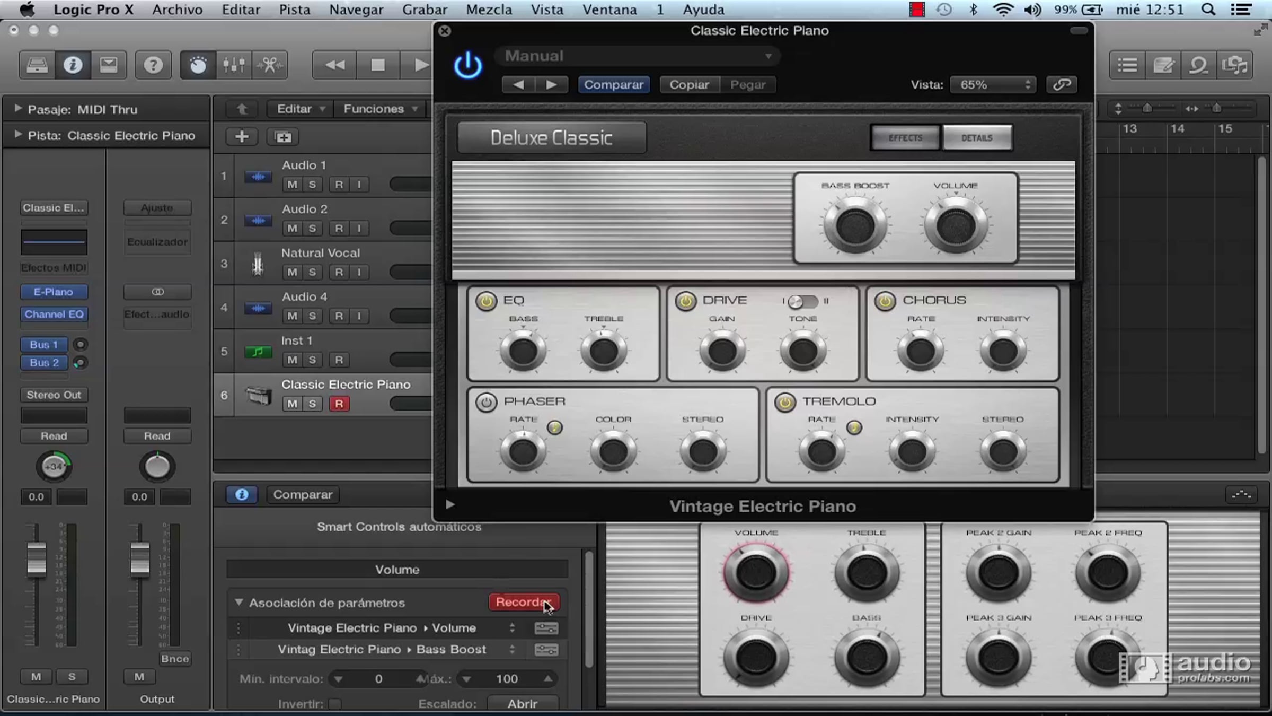Click the red Recordar button
This screenshot has width=1272, height=716.
[x=523, y=602]
